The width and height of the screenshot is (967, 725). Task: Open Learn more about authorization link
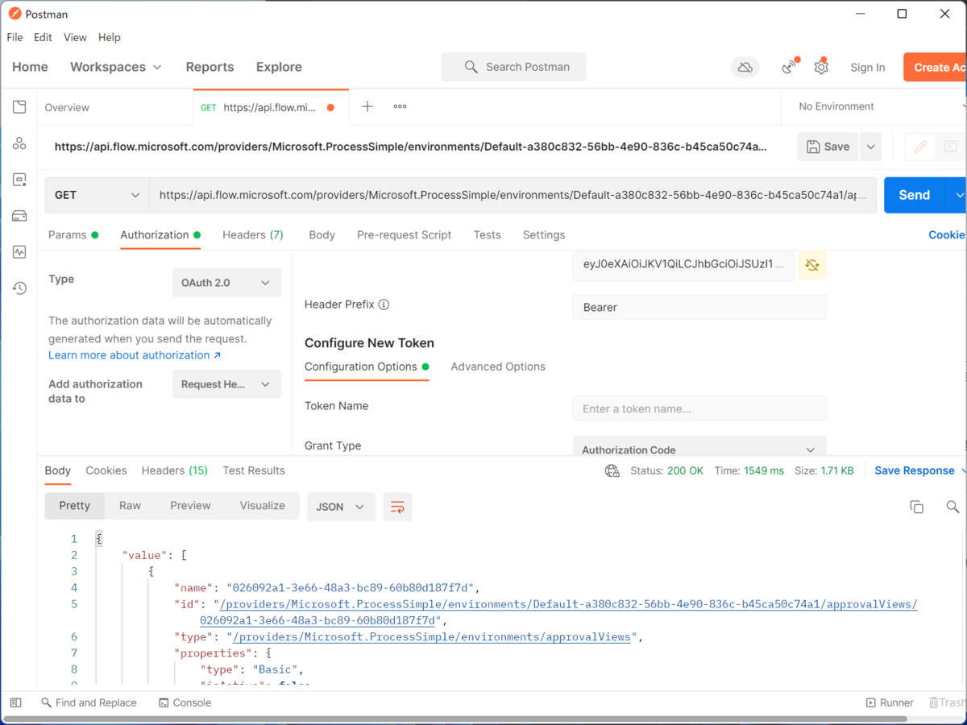pyautogui.click(x=134, y=355)
